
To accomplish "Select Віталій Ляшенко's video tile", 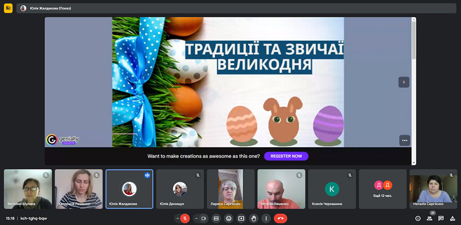I will (281, 189).
